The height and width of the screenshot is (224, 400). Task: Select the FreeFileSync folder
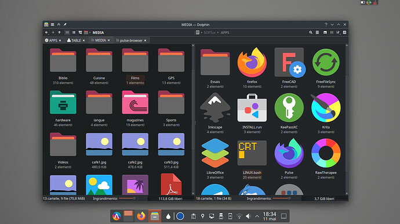pyautogui.click(x=326, y=68)
